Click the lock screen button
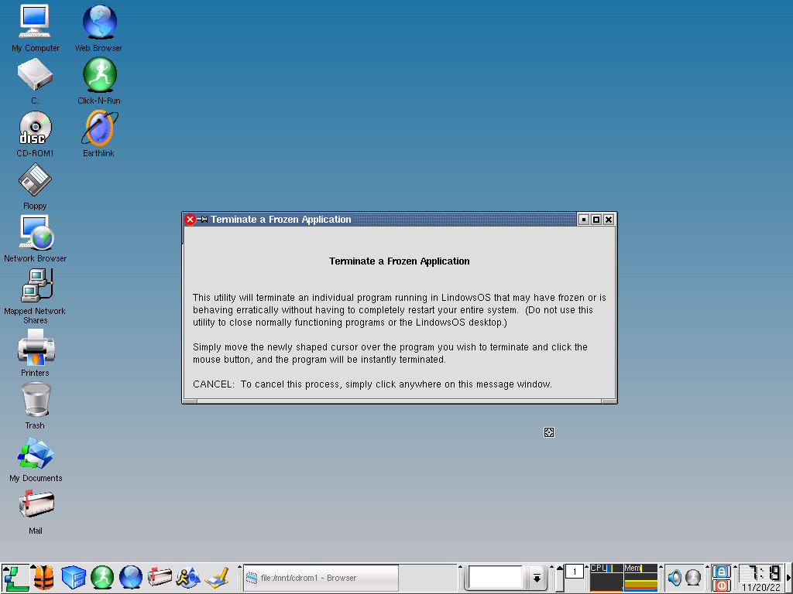 pyautogui.click(x=722, y=571)
